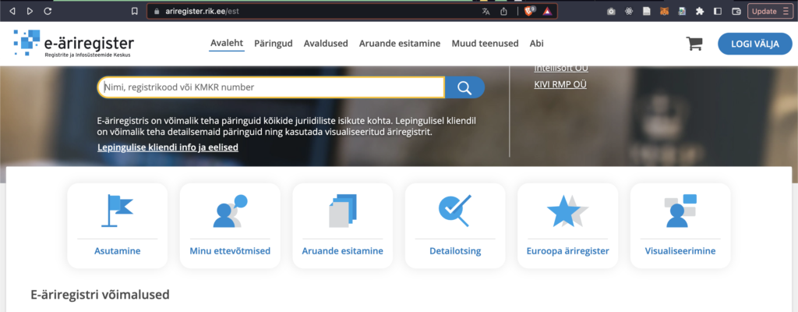Open the KIVI RMP OÜ link
798x312 pixels.
pyautogui.click(x=560, y=84)
